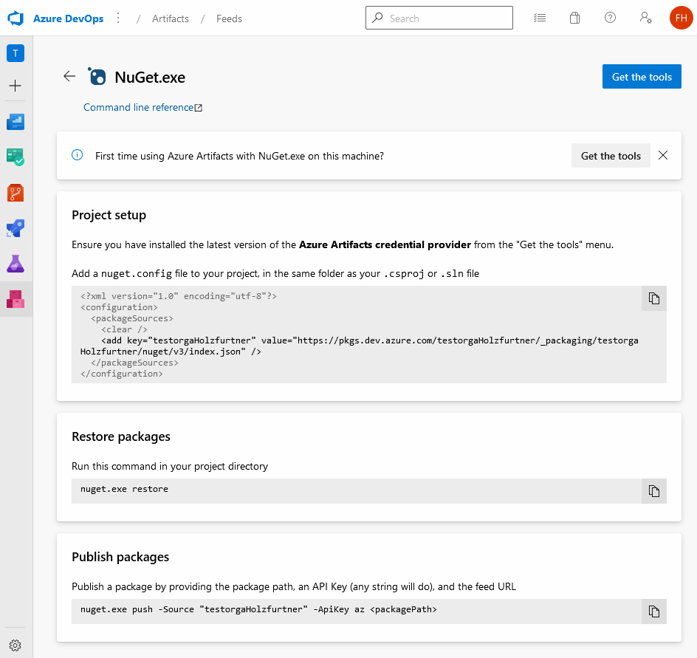Viewport: 697px width, 658px height.
Task: Open the work items list icon
Action: click(x=540, y=18)
